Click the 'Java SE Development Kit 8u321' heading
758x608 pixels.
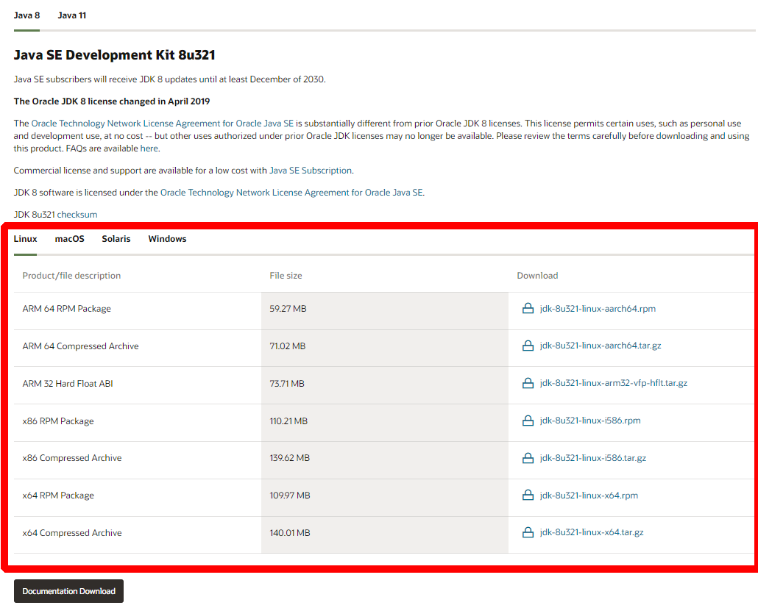pyautogui.click(x=114, y=55)
